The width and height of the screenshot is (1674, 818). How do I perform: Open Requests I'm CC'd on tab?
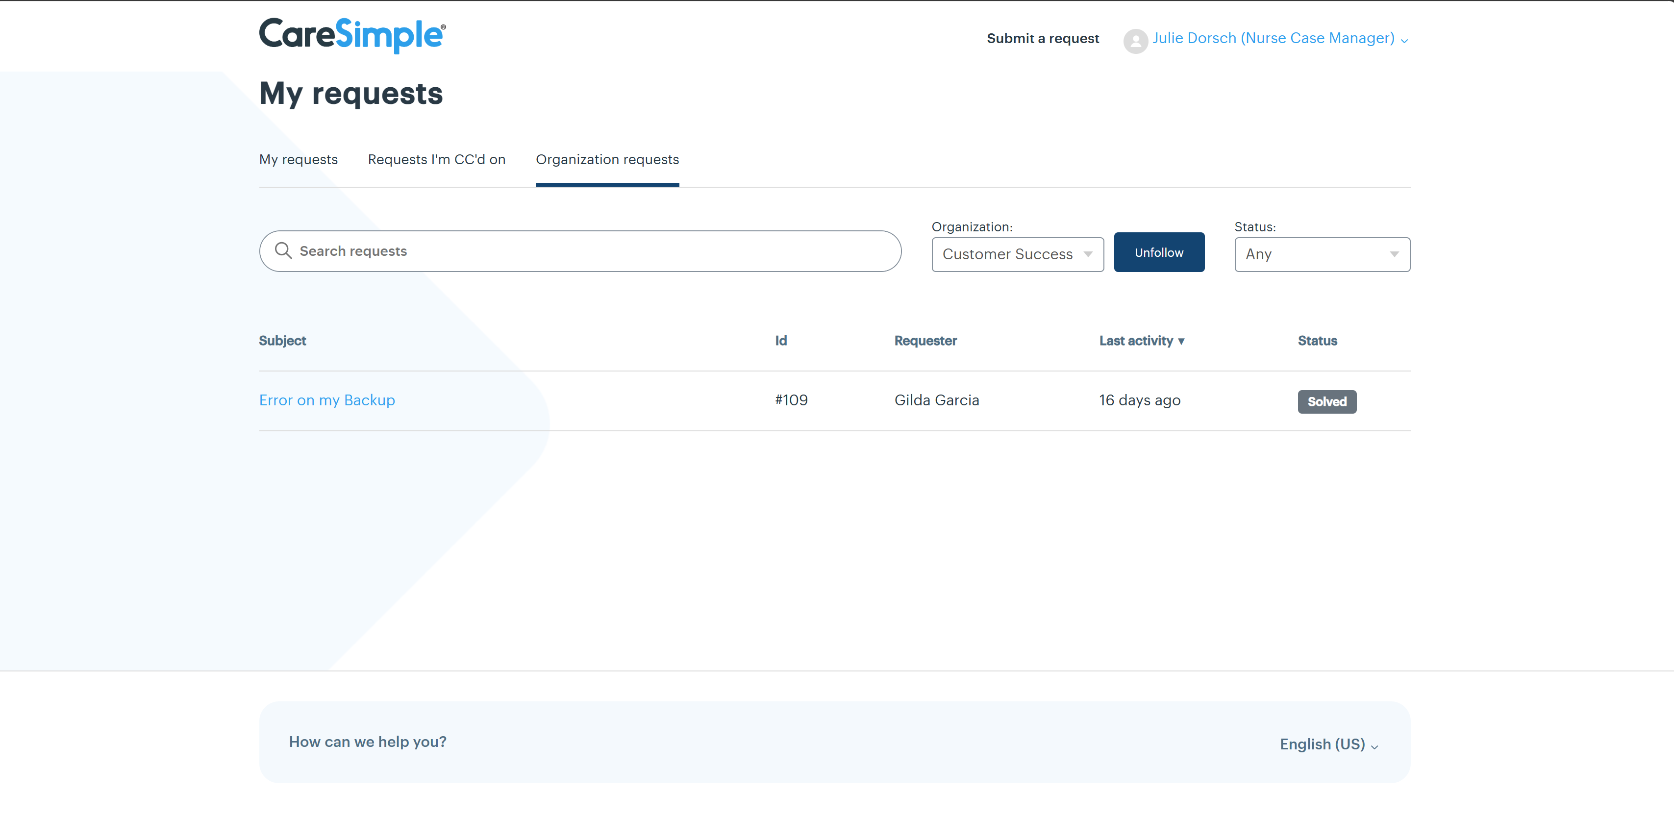click(436, 159)
